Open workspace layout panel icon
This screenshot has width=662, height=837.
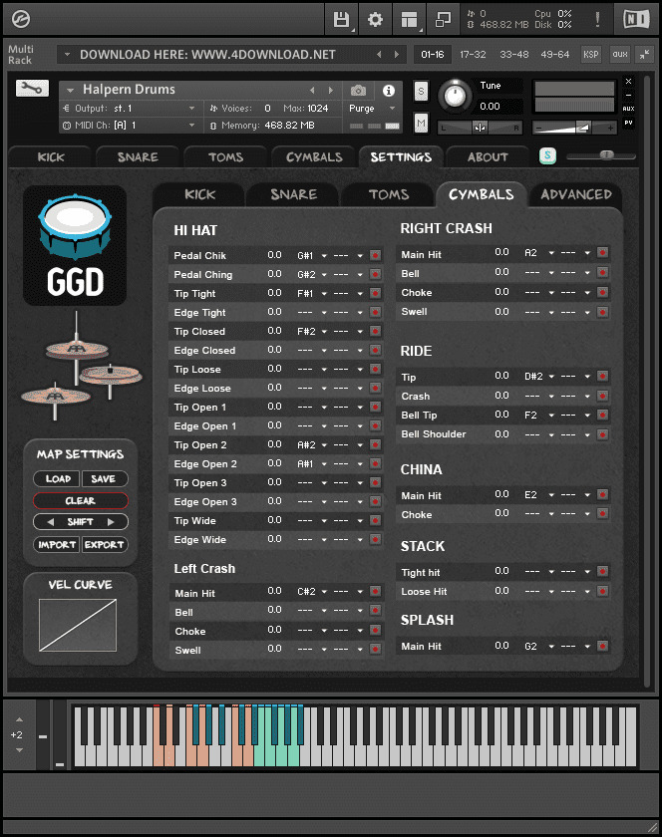pyautogui.click(x=410, y=20)
